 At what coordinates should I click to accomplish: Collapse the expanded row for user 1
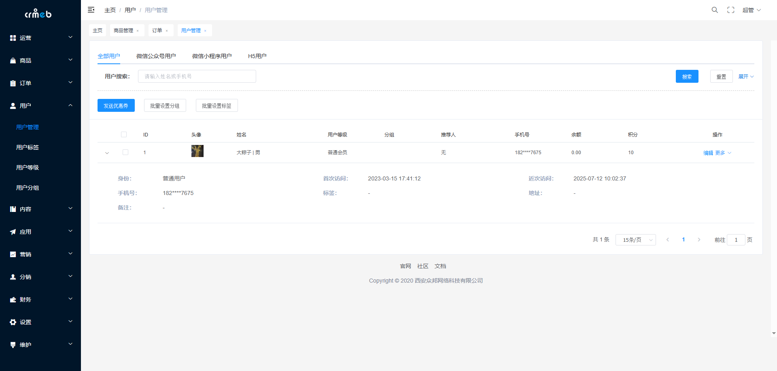click(x=107, y=153)
